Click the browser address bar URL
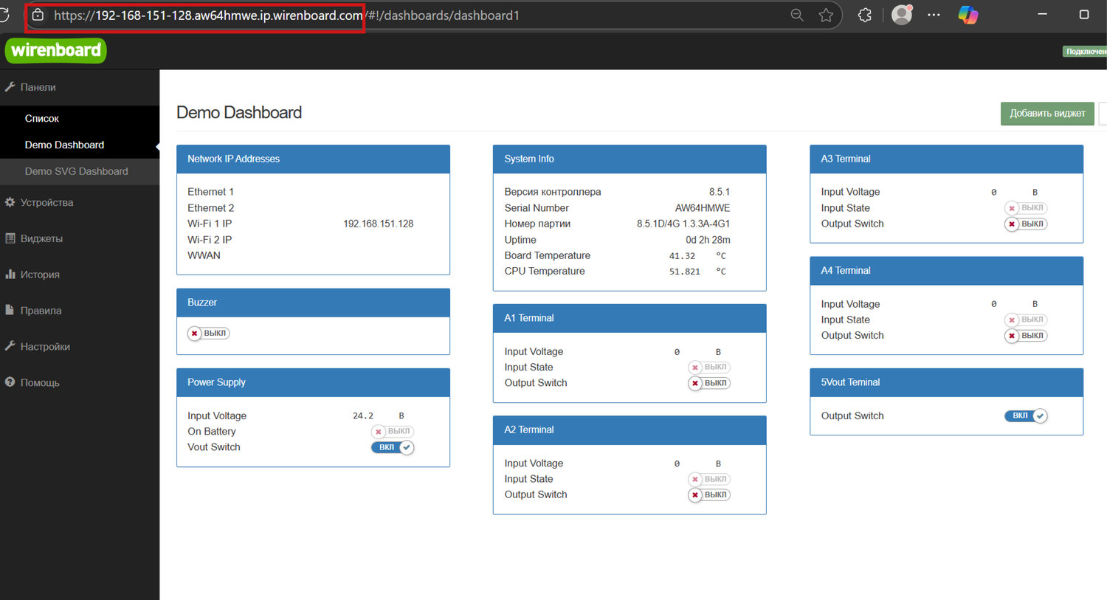The width and height of the screenshot is (1107, 600). (x=286, y=15)
